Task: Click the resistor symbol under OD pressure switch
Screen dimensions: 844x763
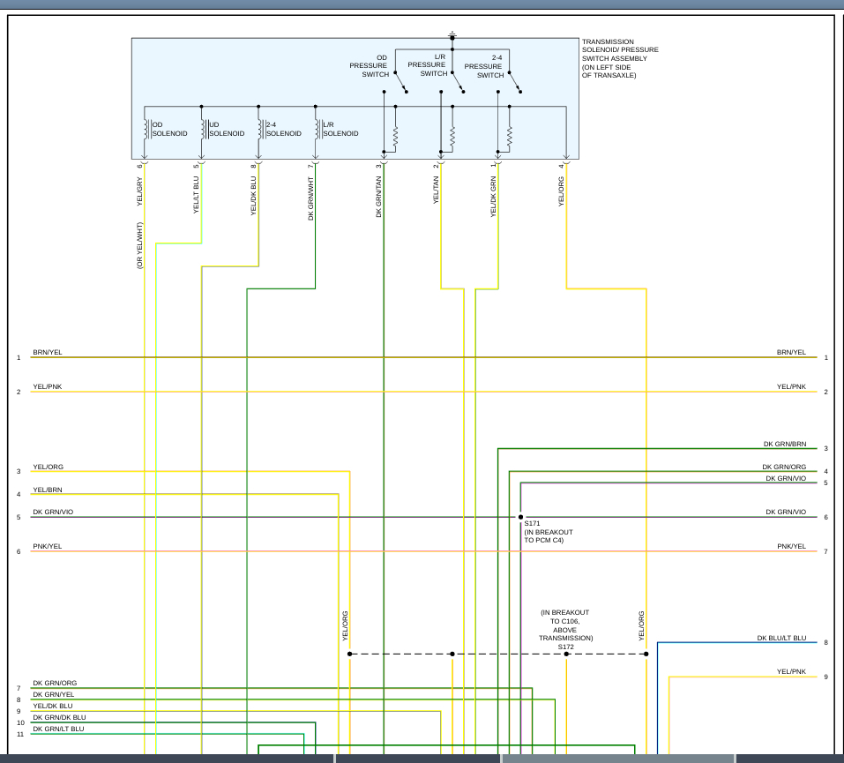Action: coord(396,138)
